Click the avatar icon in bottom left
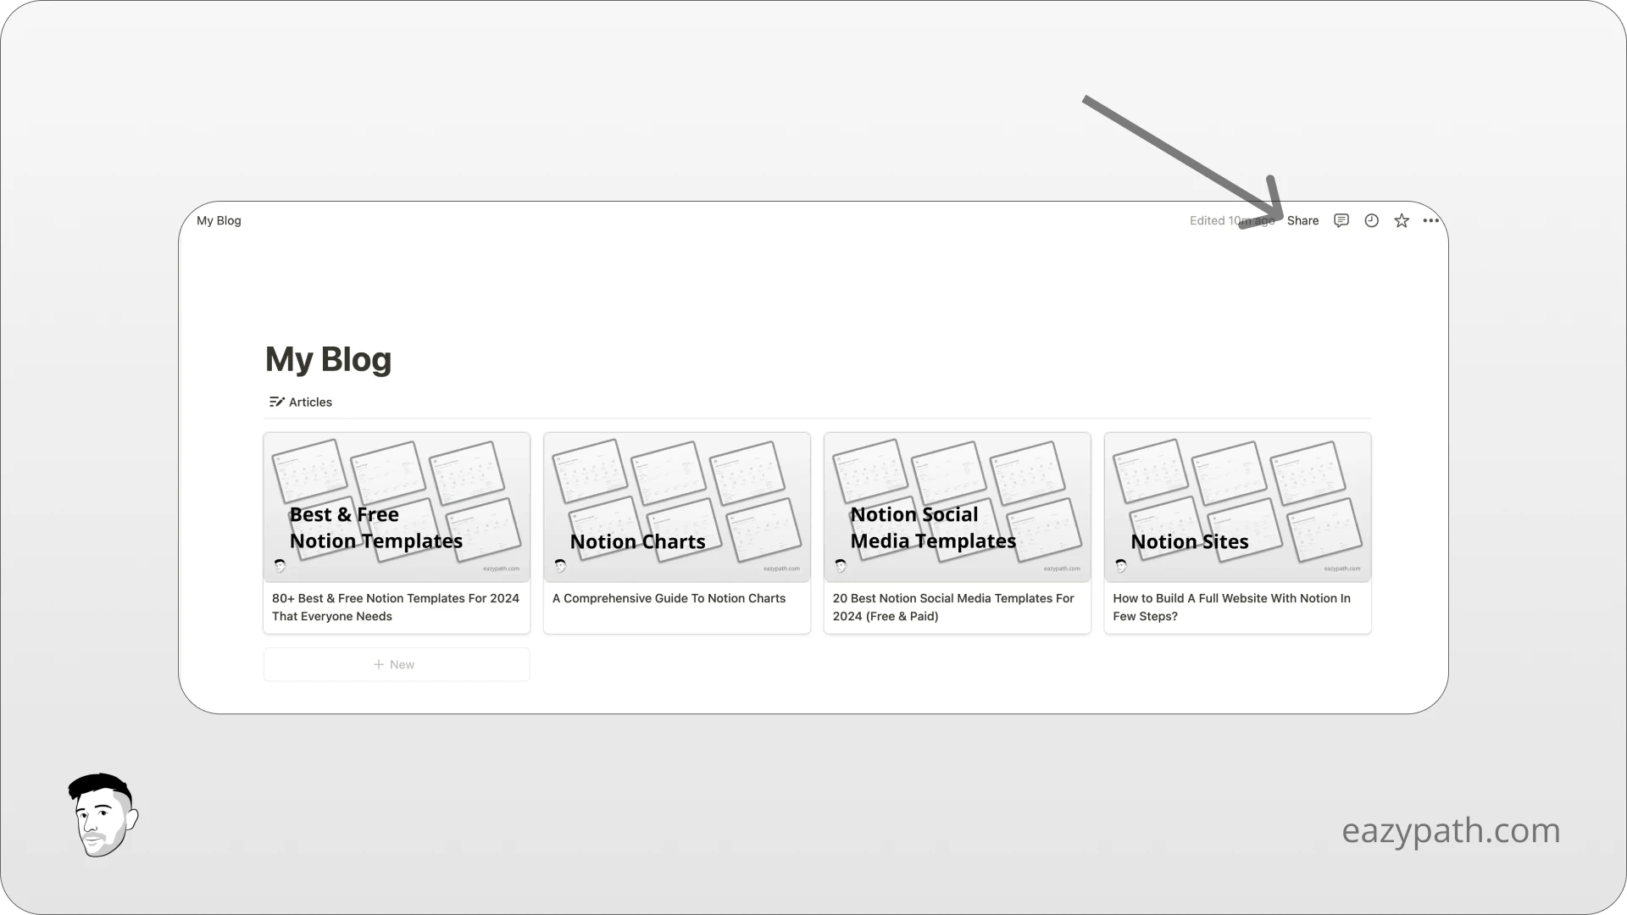 coord(102,817)
